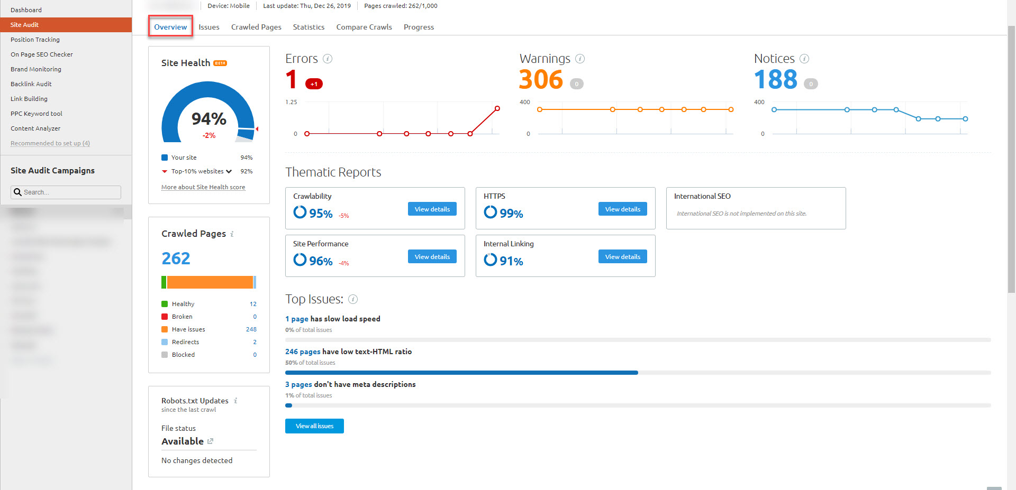Click the orange Have issues bar segment
The width and height of the screenshot is (1016, 490).
tap(210, 282)
